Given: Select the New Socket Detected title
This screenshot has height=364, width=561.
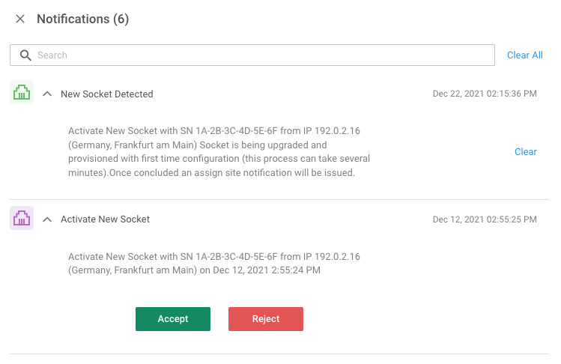Looking at the screenshot, I should pos(106,94).
